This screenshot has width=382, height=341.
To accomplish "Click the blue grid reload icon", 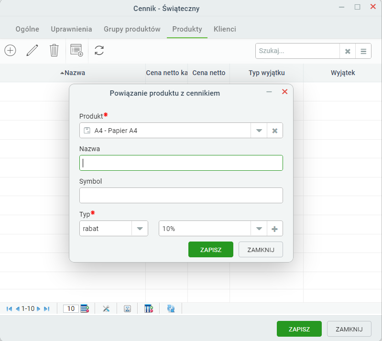I will click(x=171, y=308).
